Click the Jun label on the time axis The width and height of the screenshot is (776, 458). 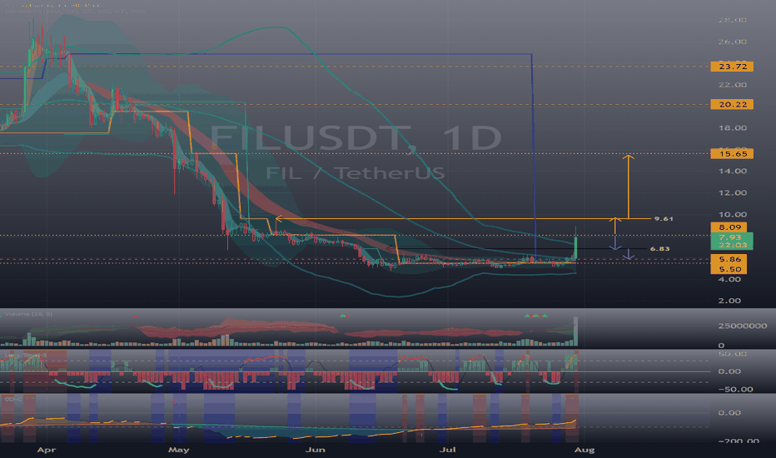(x=316, y=450)
